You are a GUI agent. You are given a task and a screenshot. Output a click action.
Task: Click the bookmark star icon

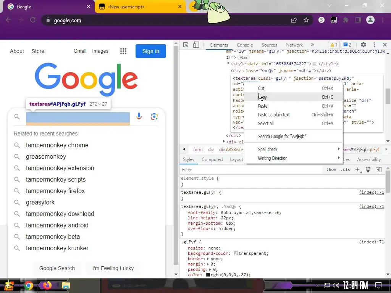306,20
